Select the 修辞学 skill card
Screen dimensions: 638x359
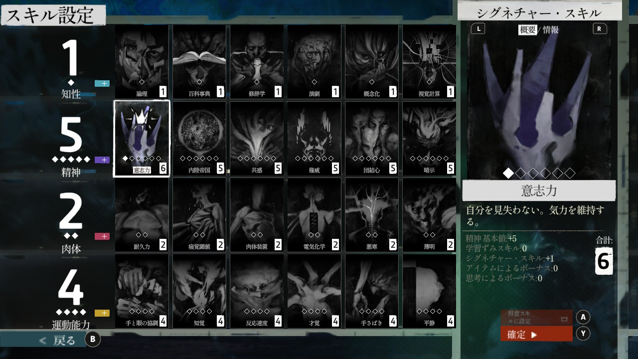(257, 62)
